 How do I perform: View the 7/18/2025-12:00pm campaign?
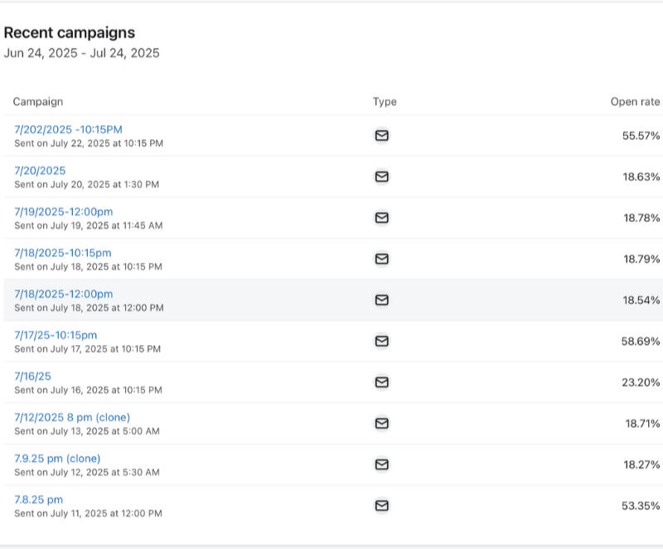tap(64, 294)
